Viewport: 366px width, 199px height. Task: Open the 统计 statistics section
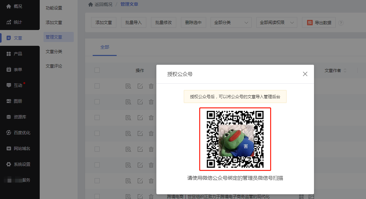pos(15,22)
